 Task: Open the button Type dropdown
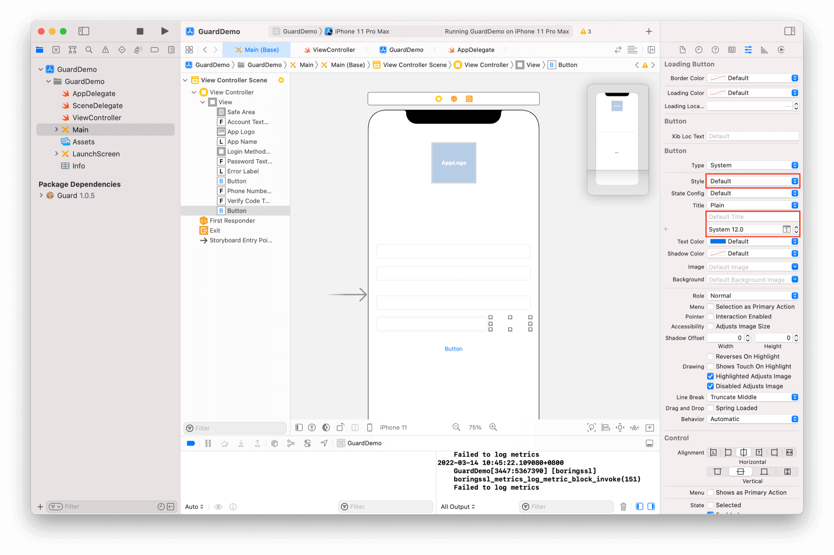coord(753,165)
